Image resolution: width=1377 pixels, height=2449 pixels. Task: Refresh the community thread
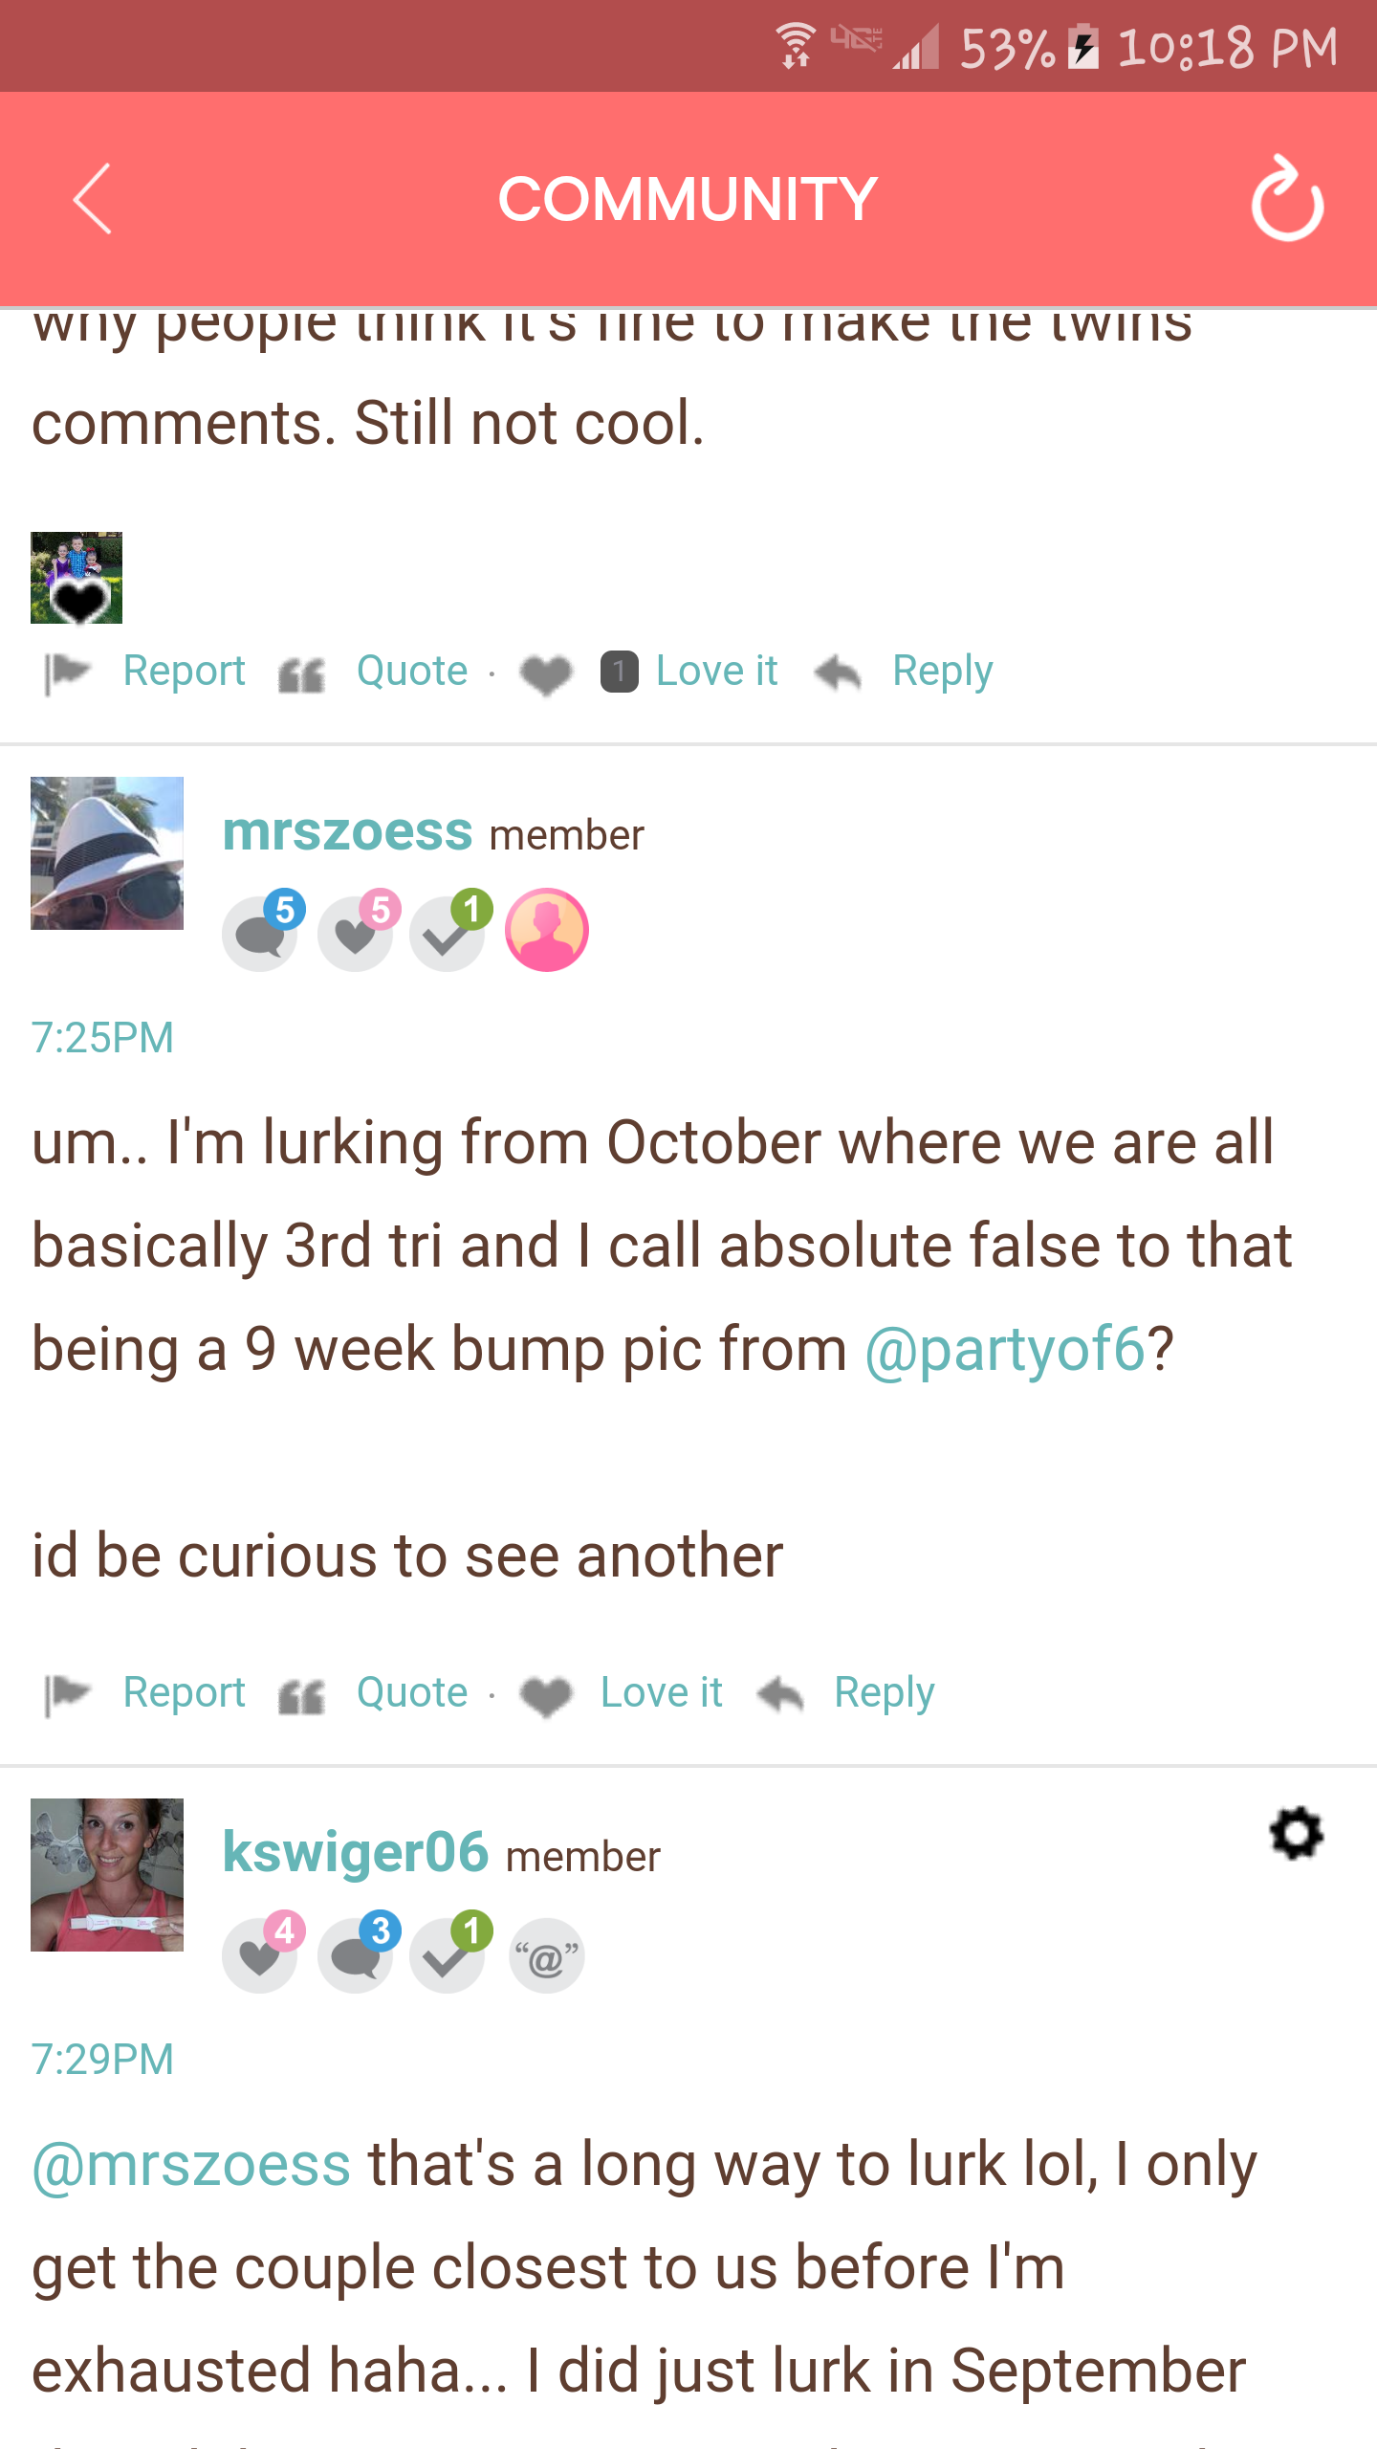(x=1287, y=199)
